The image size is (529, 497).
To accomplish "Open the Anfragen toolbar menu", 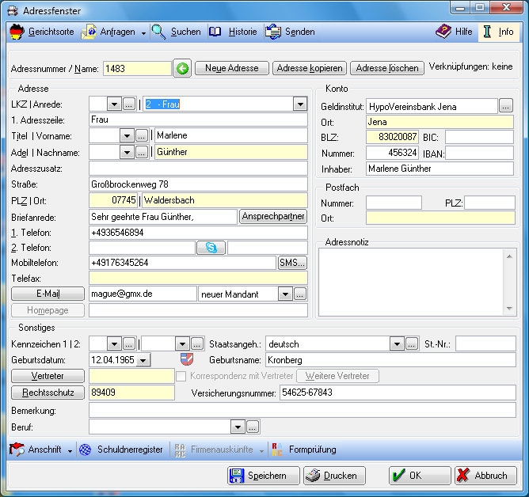I will coord(114,32).
